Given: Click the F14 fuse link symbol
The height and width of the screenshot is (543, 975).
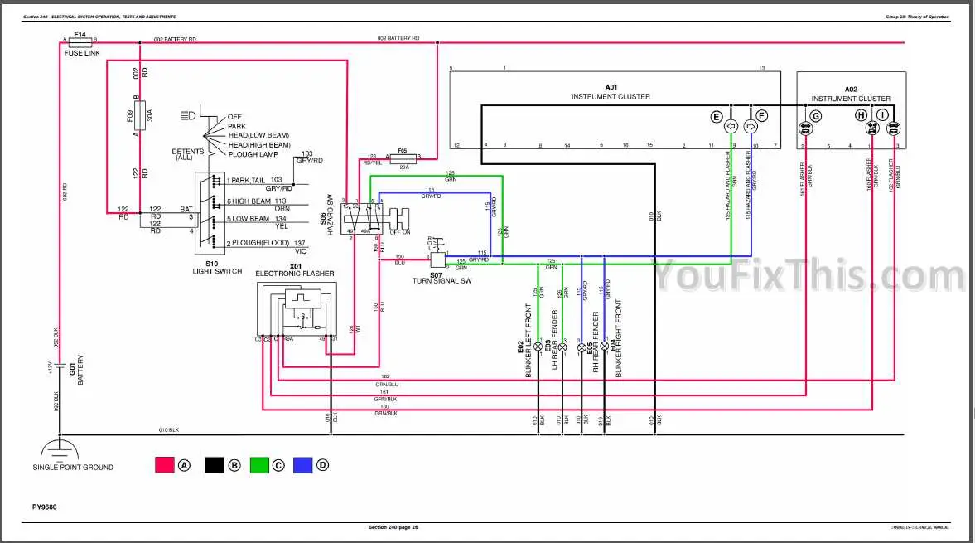Looking at the screenshot, I should (x=80, y=43).
